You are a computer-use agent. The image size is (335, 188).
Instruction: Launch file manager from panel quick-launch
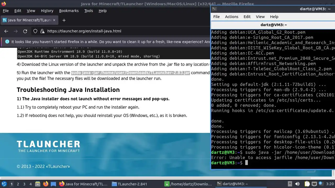coord(38,184)
